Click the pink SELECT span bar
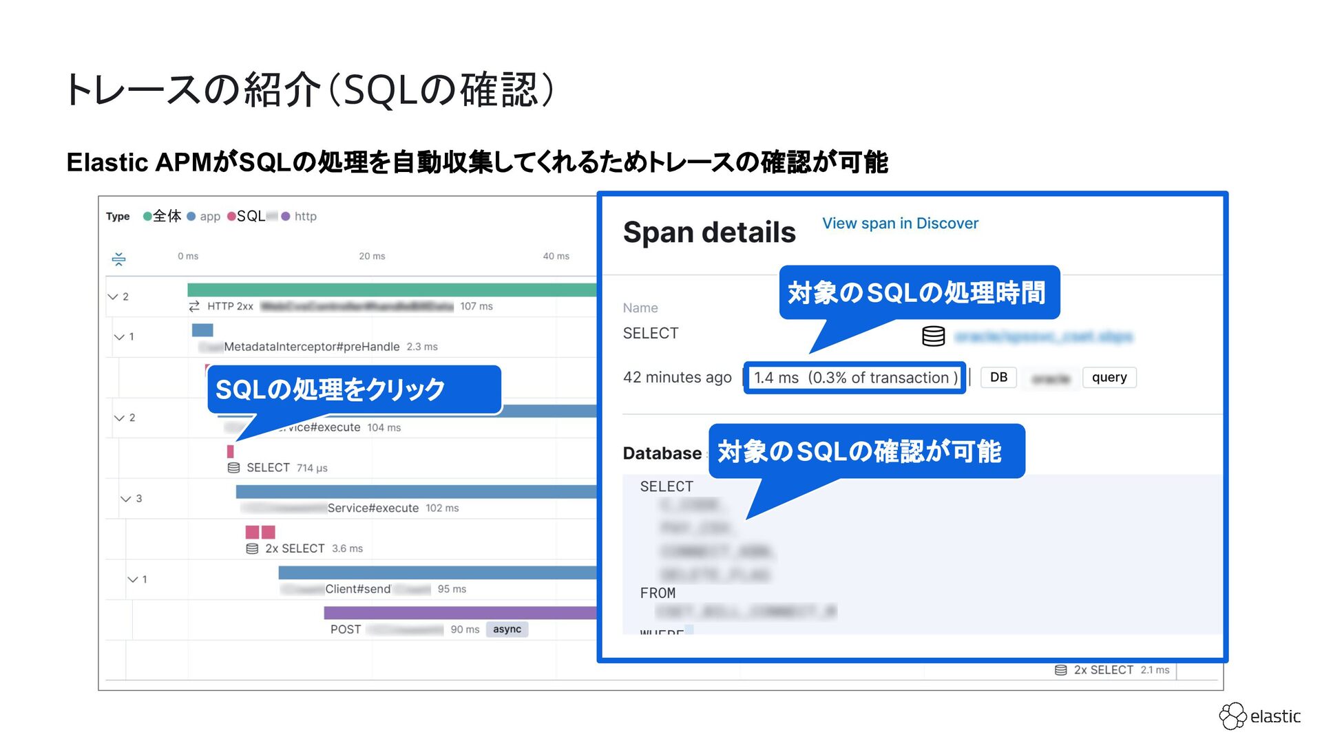The height and width of the screenshot is (743, 1322). [x=231, y=452]
